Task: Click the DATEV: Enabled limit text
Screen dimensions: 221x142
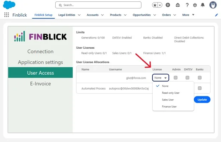Action: pos(122,38)
